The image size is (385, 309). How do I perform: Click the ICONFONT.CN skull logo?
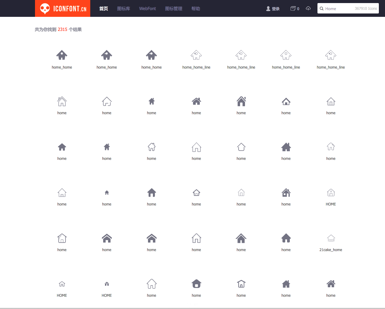coord(63,9)
